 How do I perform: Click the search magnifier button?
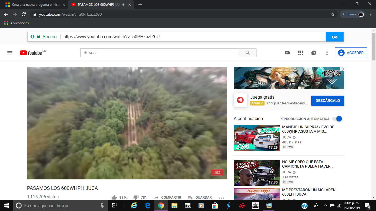click(247, 53)
